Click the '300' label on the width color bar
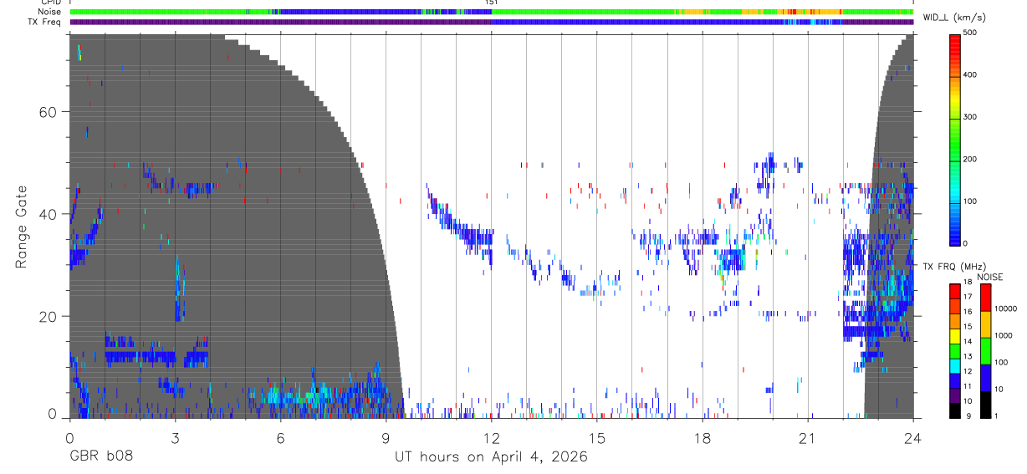Viewport: 1027px width, 474px height. point(971,117)
